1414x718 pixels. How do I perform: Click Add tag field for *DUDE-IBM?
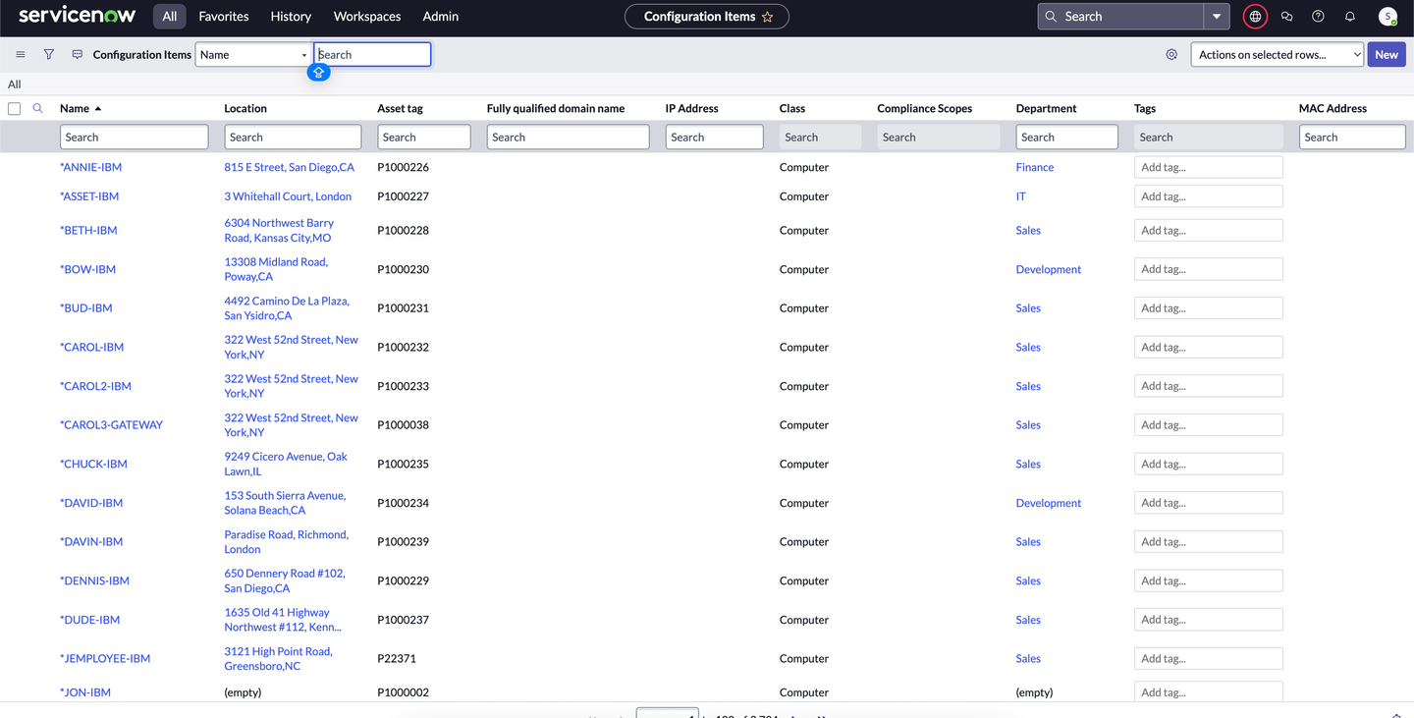click(x=1208, y=620)
